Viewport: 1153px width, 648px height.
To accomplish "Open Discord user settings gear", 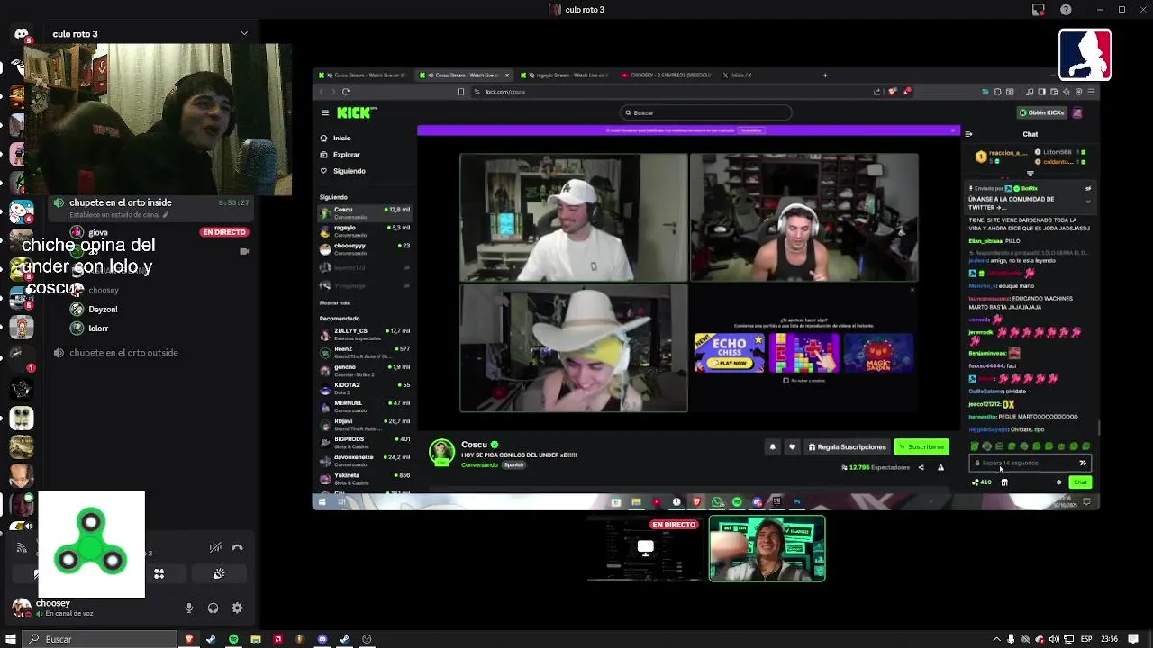I will 237,607.
